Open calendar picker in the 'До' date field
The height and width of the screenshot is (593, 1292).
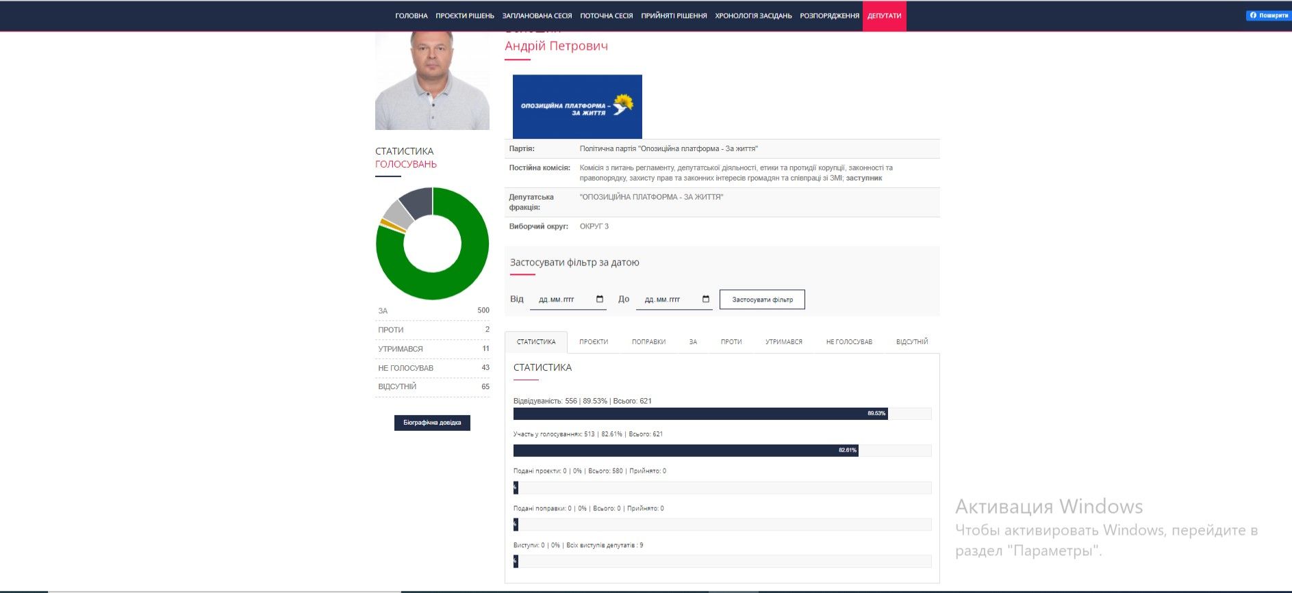point(706,300)
